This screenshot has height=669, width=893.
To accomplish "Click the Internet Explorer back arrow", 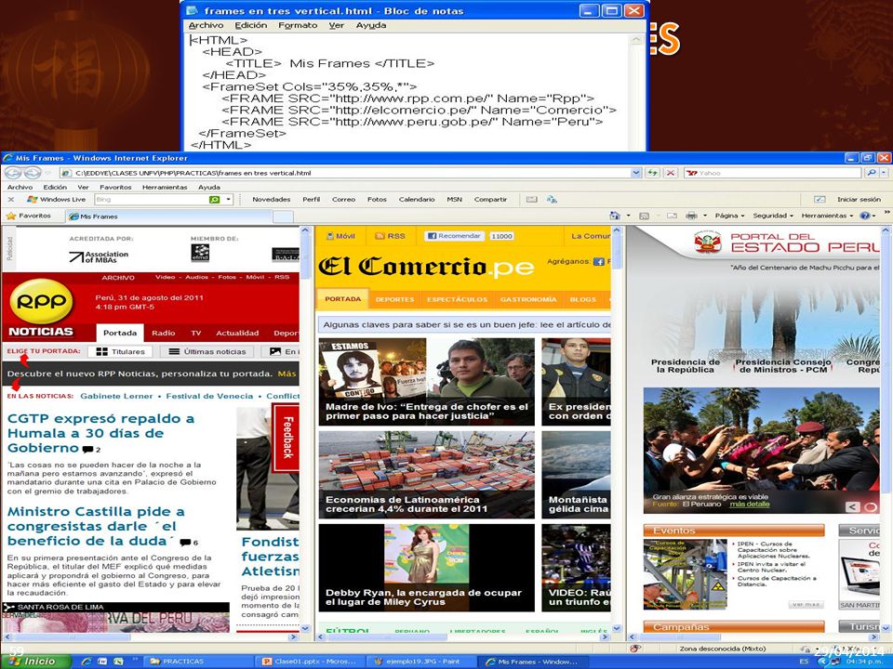I will [x=13, y=173].
